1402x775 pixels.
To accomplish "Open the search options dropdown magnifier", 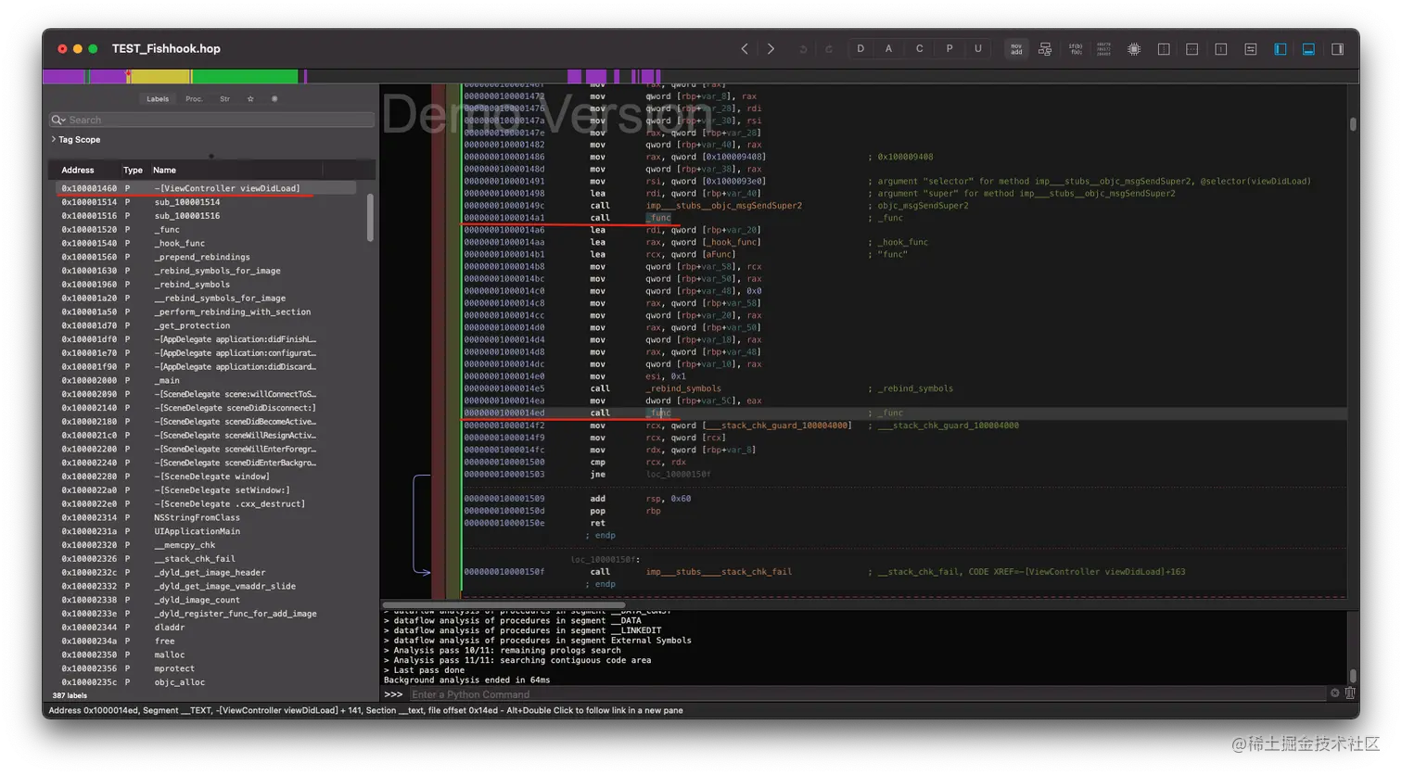I will (x=58, y=120).
